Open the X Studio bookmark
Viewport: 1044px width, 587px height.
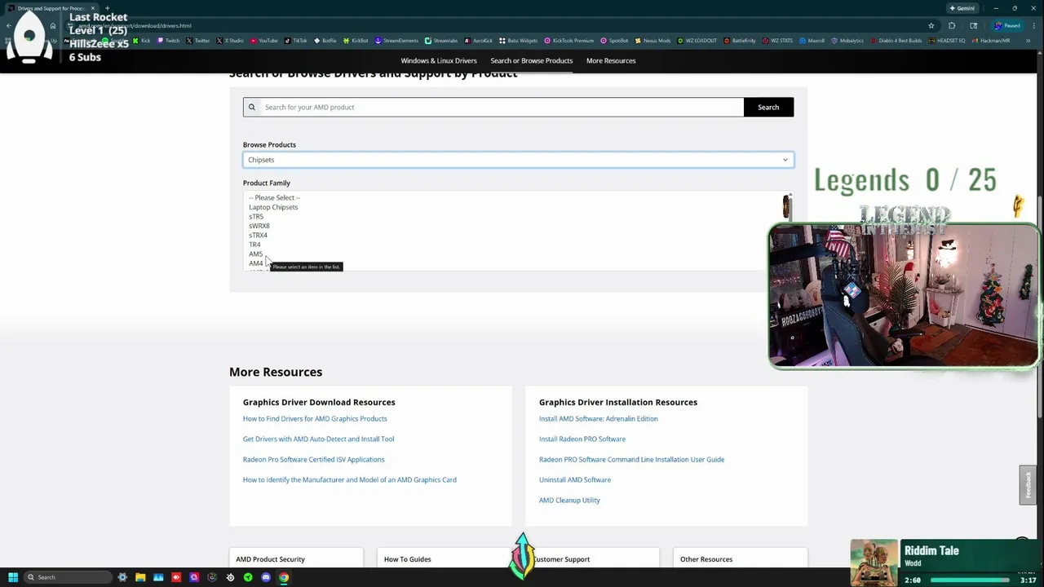click(230, 41)
